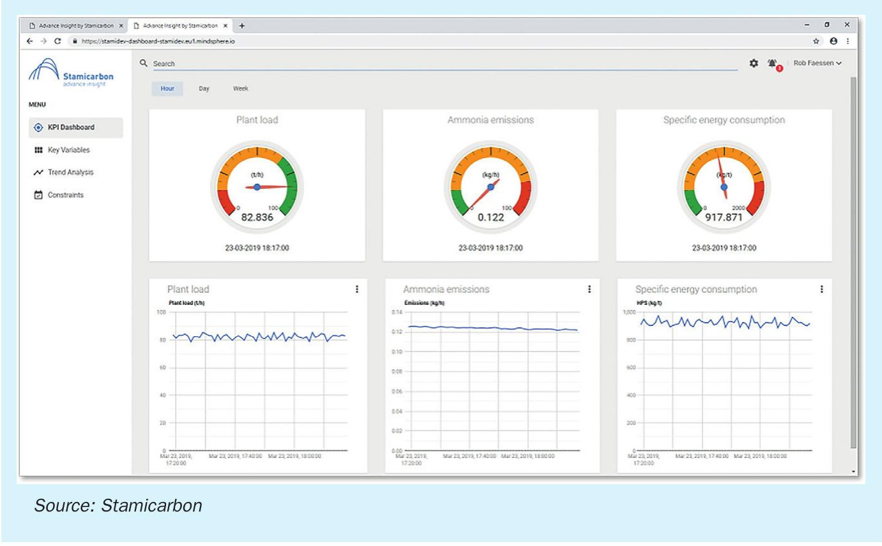Viewport: 882px width, 546px height.
Task: Open Ammonia emissions chart options menu
Action: (589, 289)
